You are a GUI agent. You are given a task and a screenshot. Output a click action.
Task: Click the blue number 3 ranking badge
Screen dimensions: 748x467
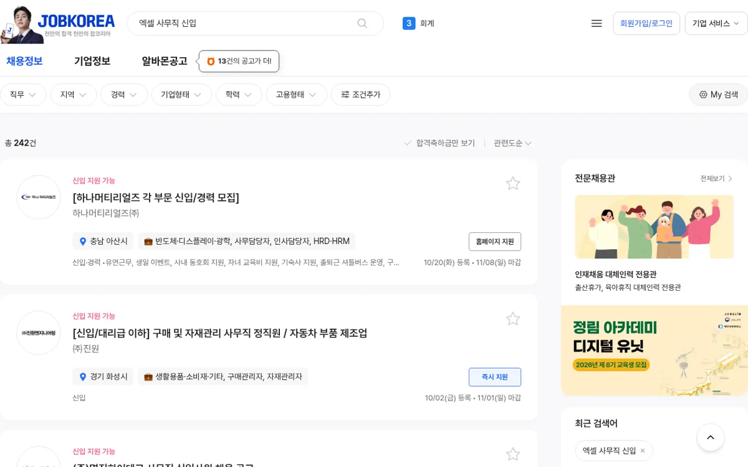409,23
